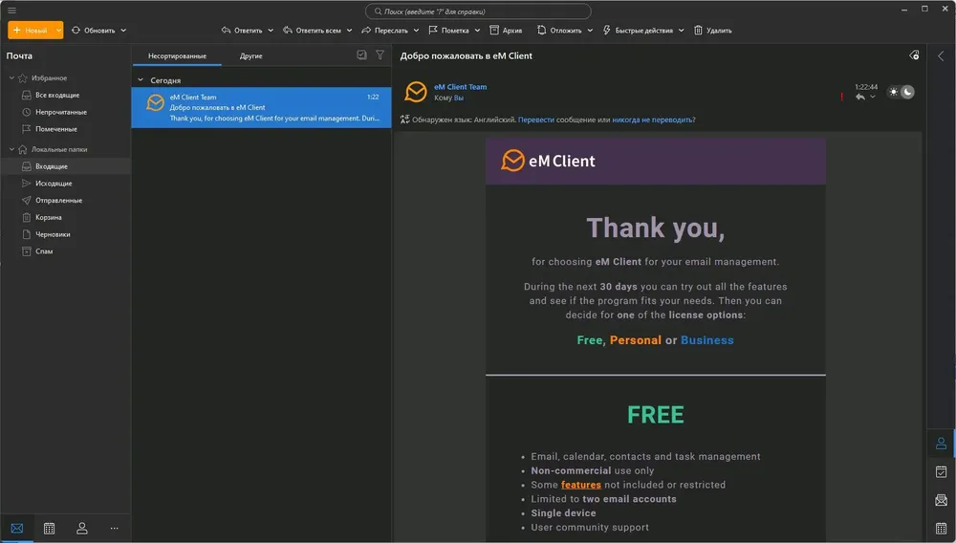Viewport: 956px width, 543px height.
Task: Click the Перевести translate link
Action: [x=536, y=119]
